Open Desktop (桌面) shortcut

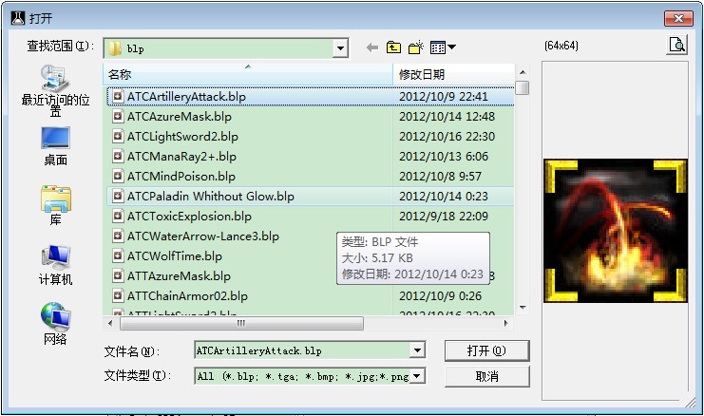point(55,146)
